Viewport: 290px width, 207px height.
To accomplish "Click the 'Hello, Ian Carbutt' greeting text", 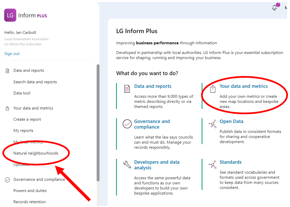I will (x=20, y=32).
